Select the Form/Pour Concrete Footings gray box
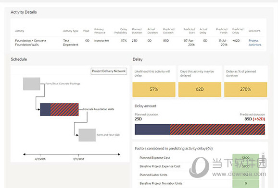 32,84
